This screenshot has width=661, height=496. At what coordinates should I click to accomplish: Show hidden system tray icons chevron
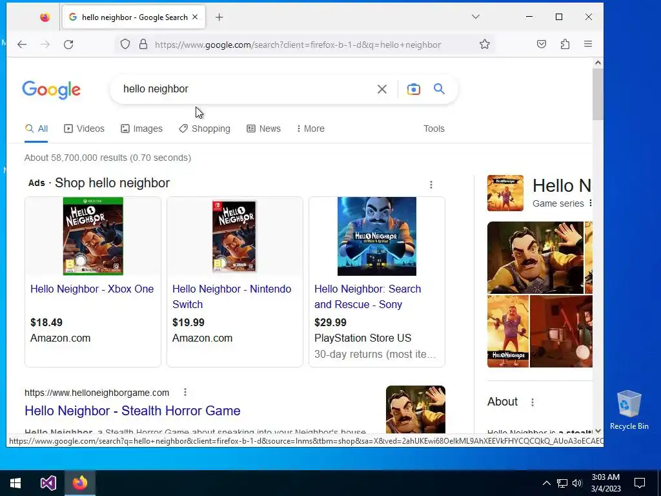coord(546,483)
